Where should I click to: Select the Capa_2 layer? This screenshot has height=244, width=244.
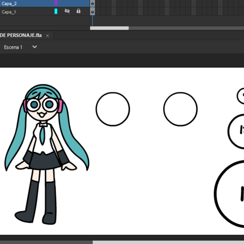tap(45, 3)
